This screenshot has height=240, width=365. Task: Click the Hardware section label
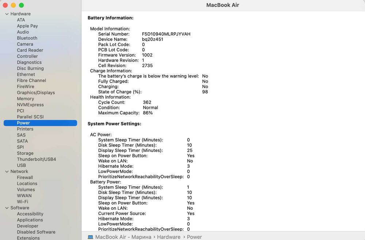coord(20,14)
